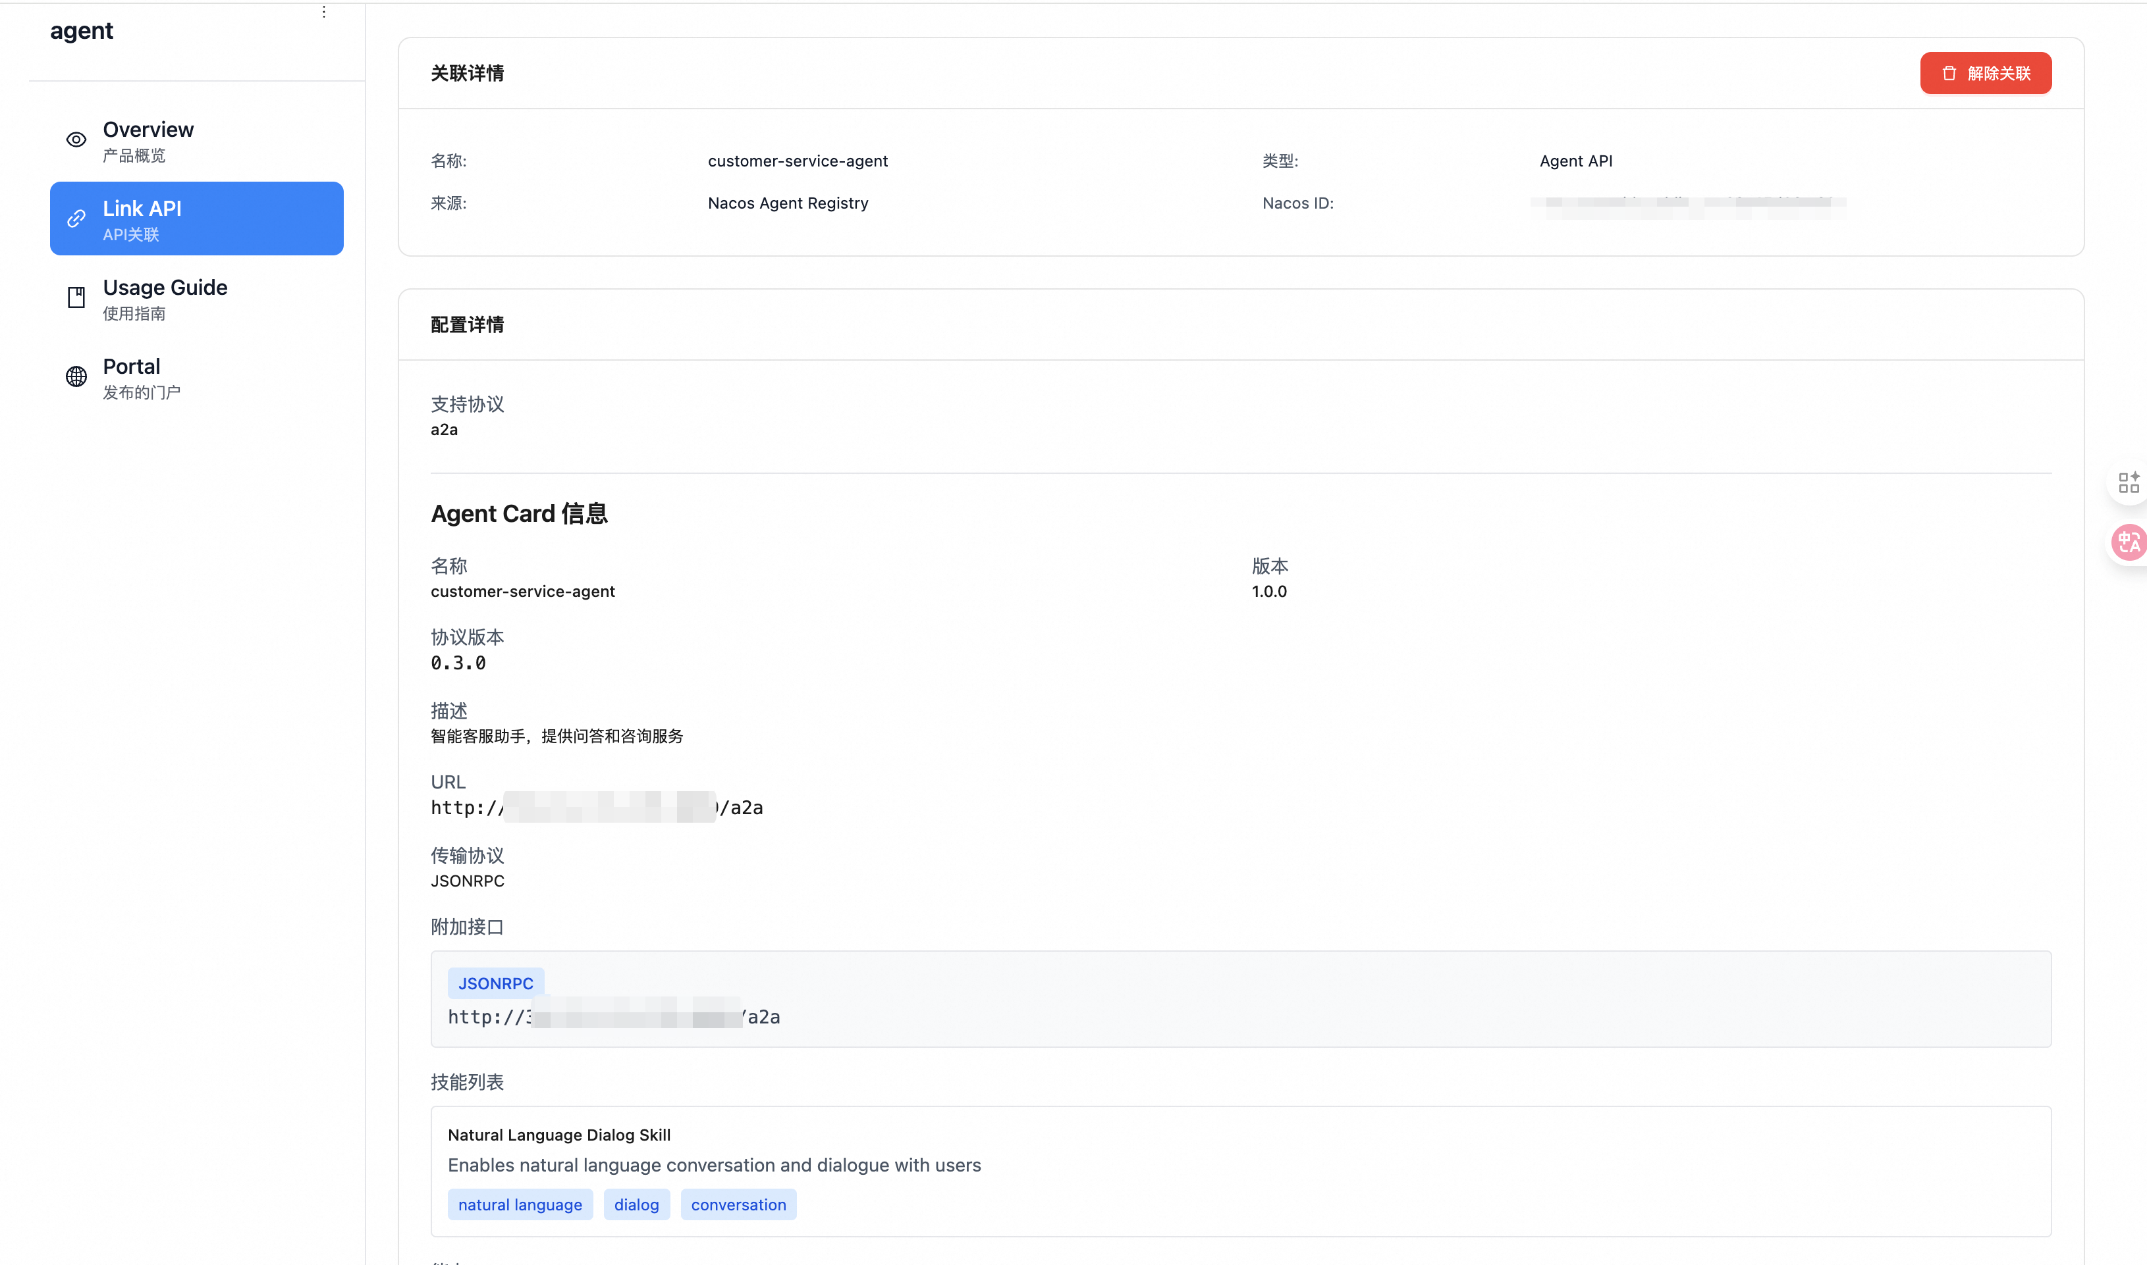Click the pink translate floating icon

(x=2129, y=542)
